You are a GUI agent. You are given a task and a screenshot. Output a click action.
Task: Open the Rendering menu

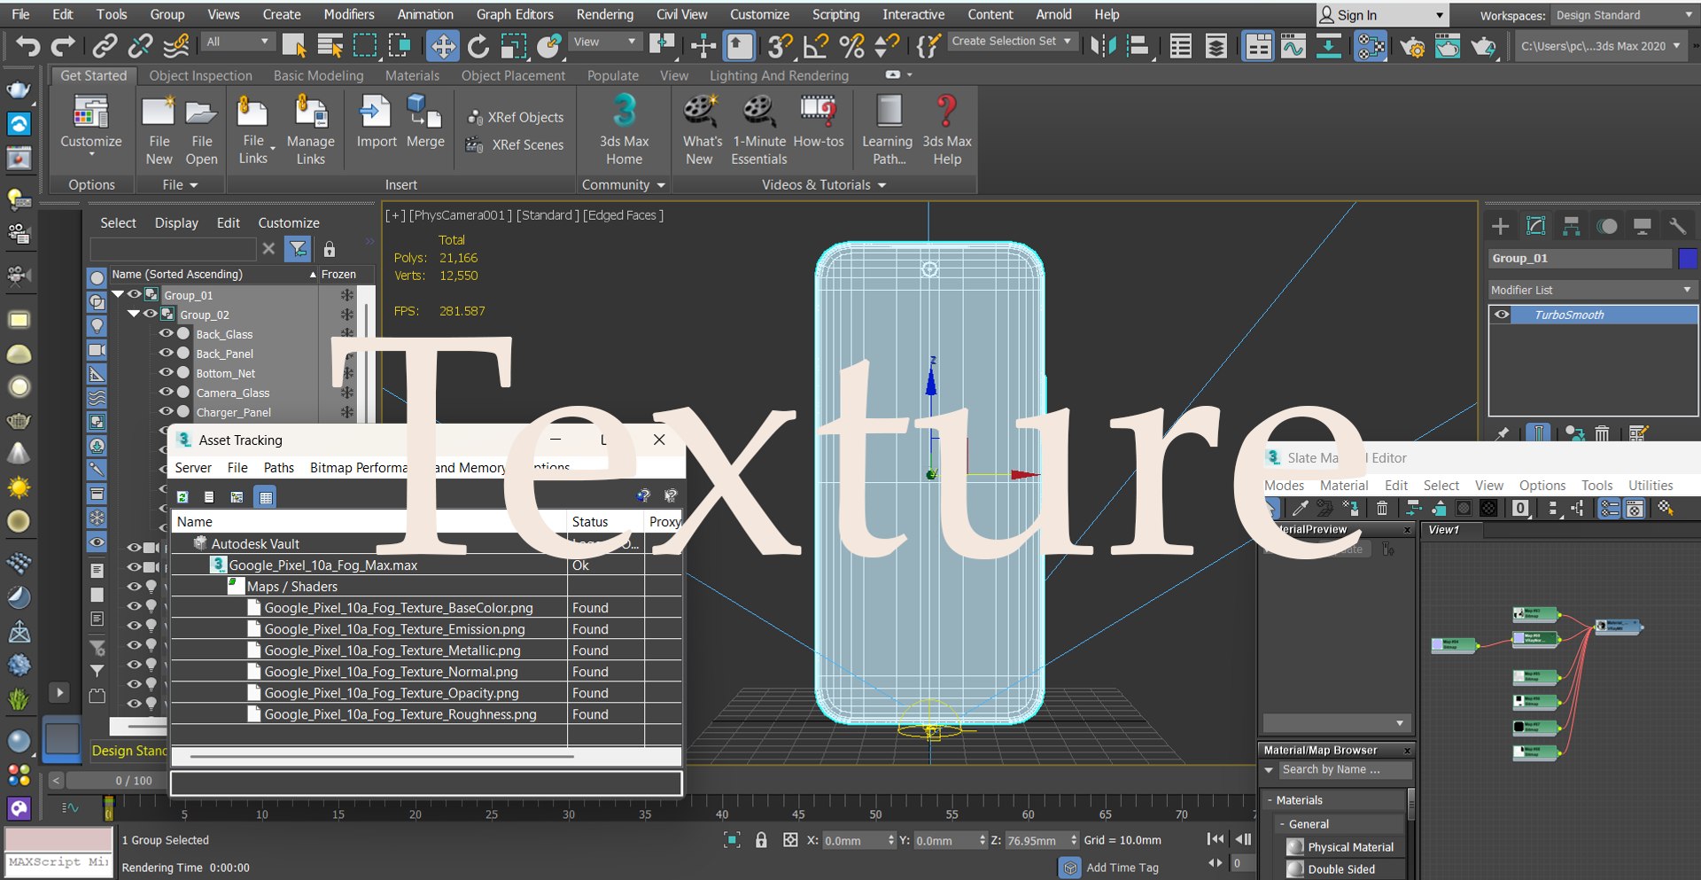[x=604, y=14]
